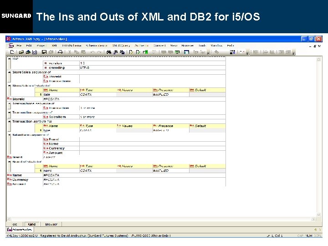Open the second toolbar's overflow options arrow
This screenshot has height=246, width=328.
click(247, 54)
